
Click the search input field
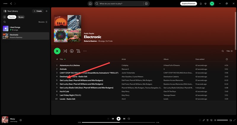point(121,4)
